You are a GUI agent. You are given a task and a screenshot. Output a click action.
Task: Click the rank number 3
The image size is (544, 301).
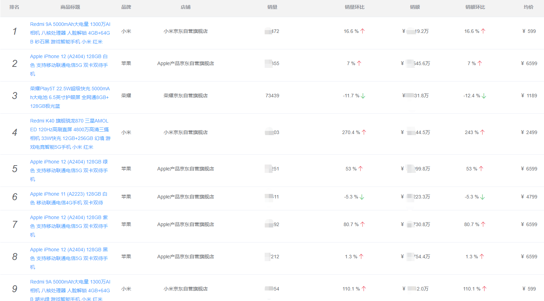[x=14, y=96]
